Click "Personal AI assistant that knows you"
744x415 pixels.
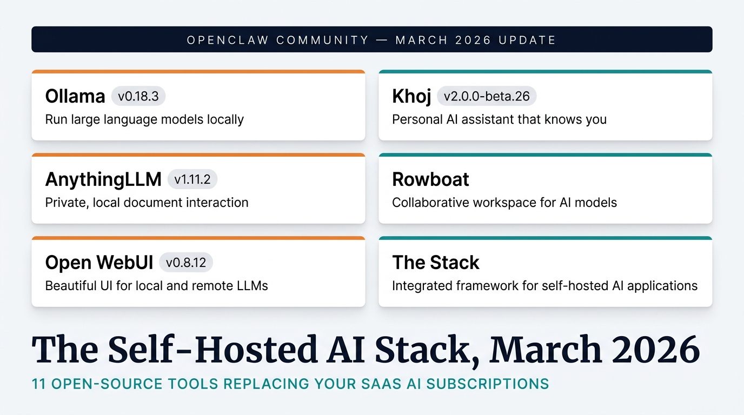[x=499, y=119]
